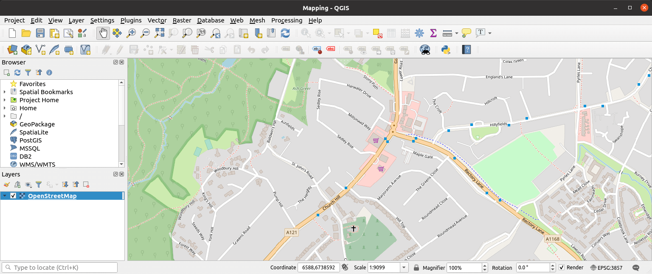Open Layer Styling panel brush icon
Screen dimensions: 652x274
pos(6,185)
